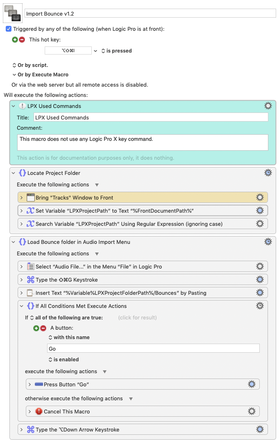Open disclosure triangle after Load Bounce folder's Execute the following actions
The image size is (279, 443).
coord(97,254)
